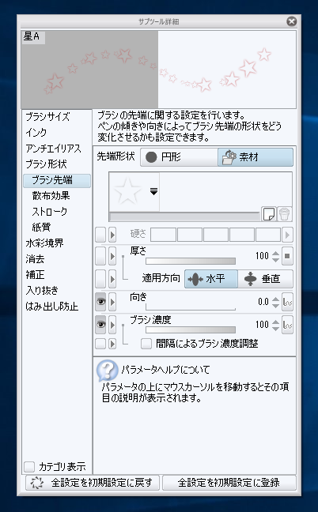Click the add new tip material icon
Screen dimensions: 318x512
269,214
